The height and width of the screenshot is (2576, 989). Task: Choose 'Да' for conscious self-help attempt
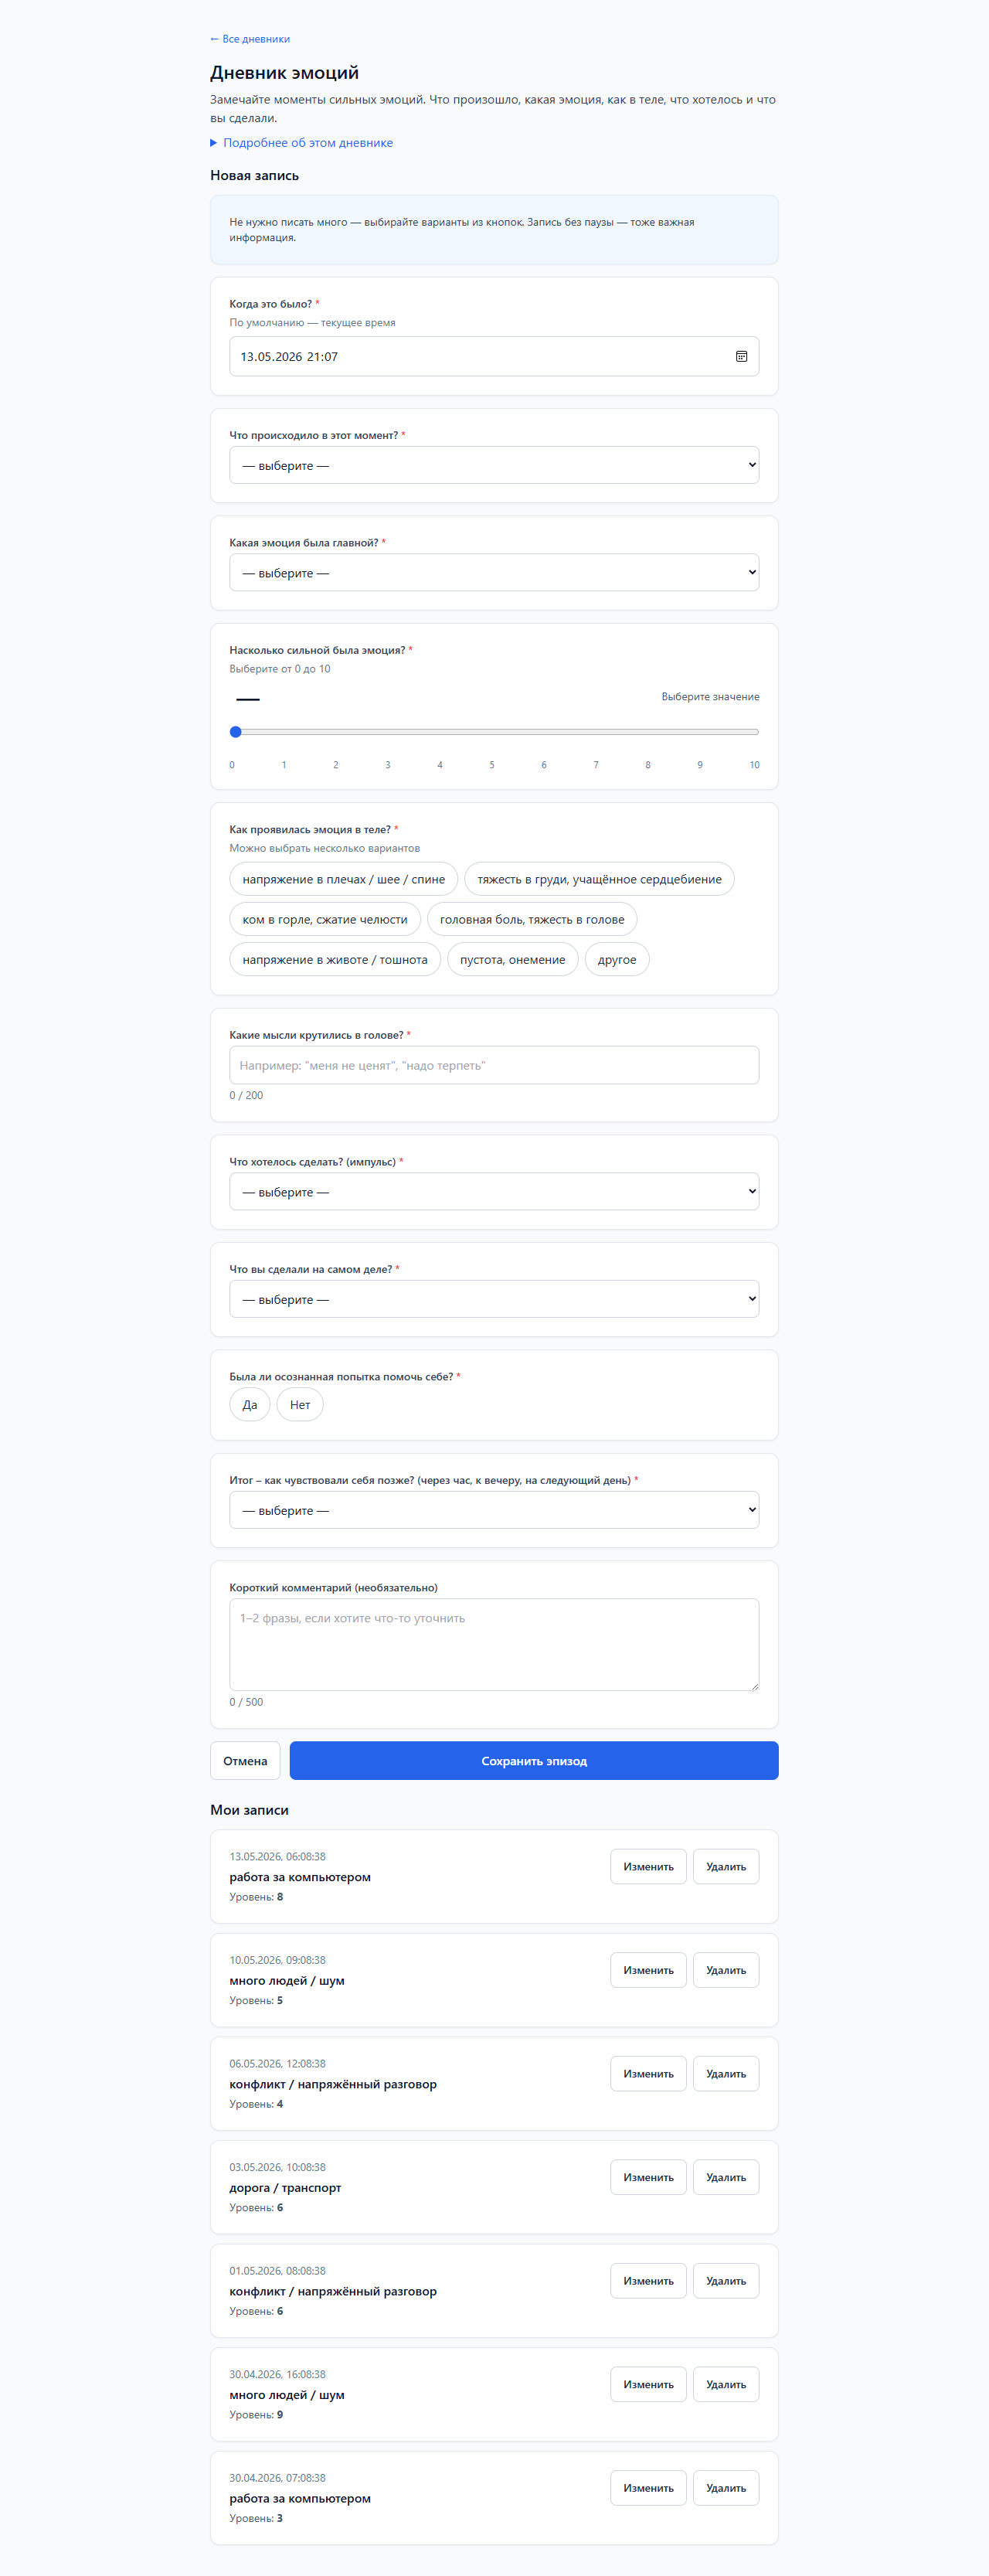coord(250,1404)
